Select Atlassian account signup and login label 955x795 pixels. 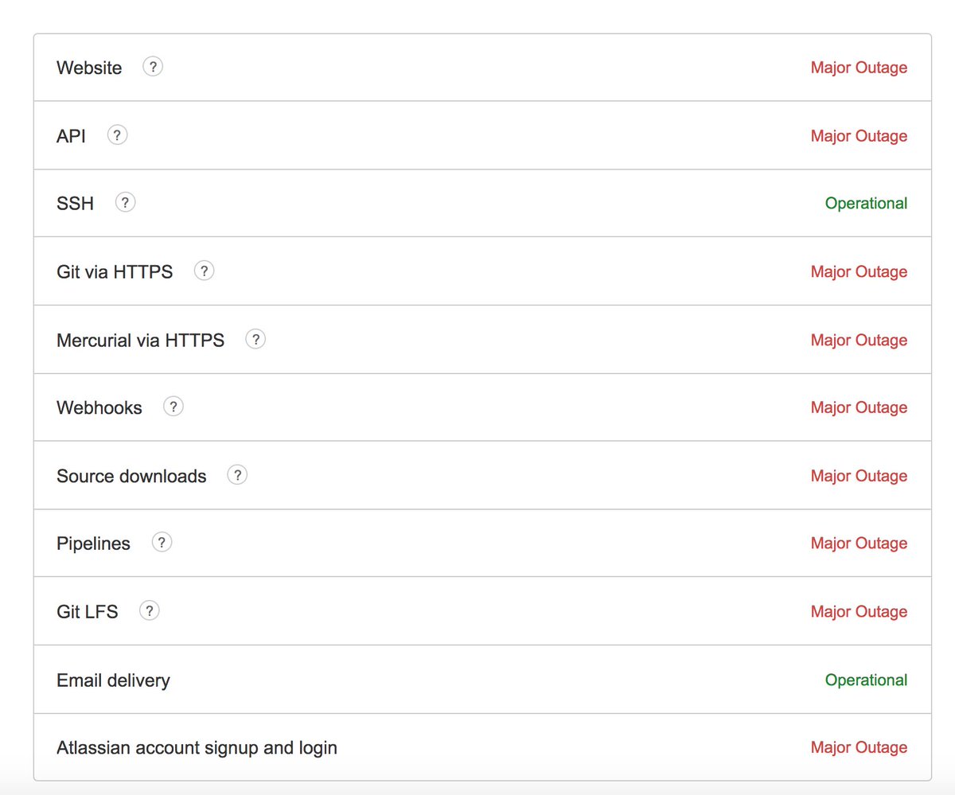(197, 749)
